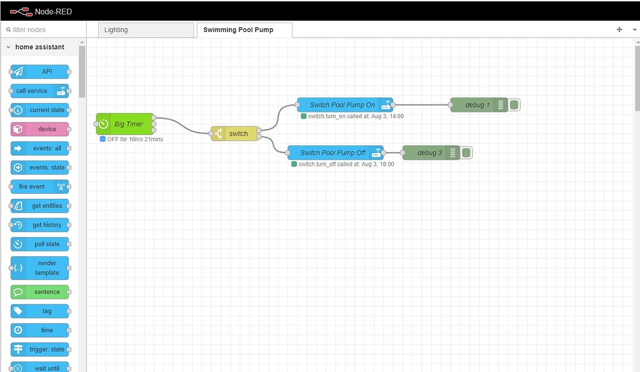640x372 pixels.
Task: Select the call service node in palette
Action: click(40, 91)
